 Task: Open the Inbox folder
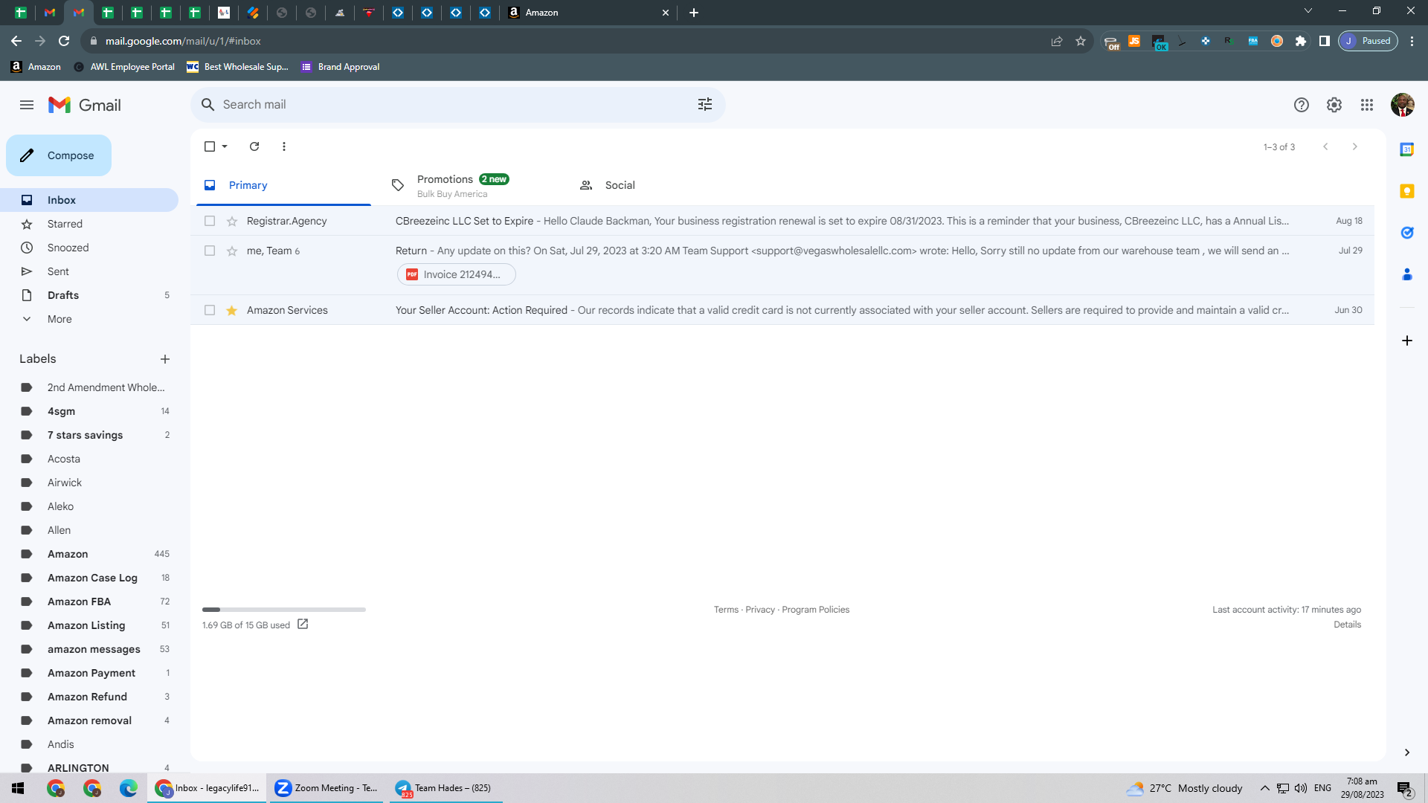(89, 200)
